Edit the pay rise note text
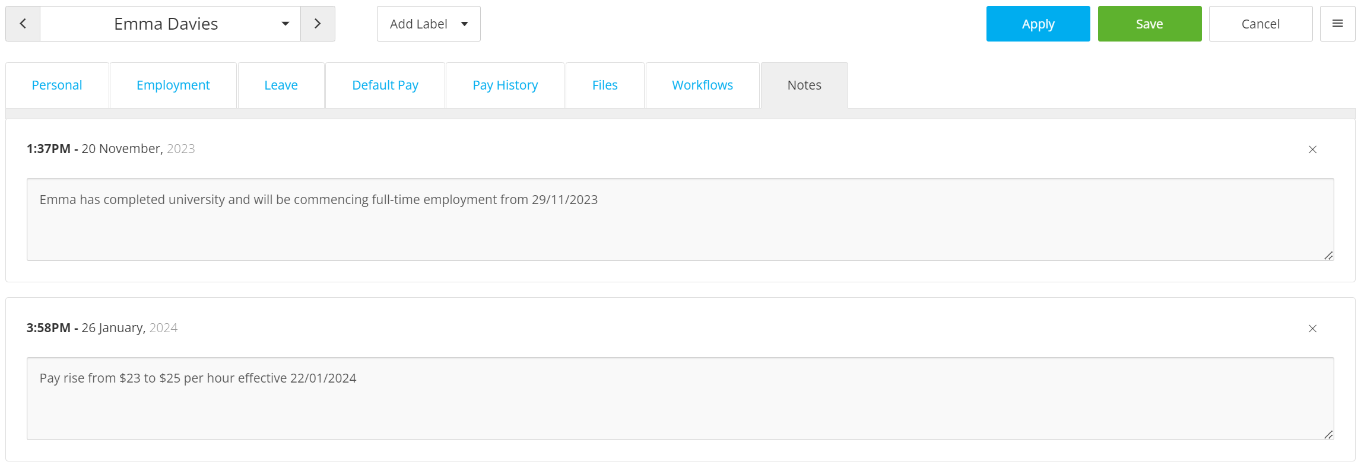 (680, 399)
